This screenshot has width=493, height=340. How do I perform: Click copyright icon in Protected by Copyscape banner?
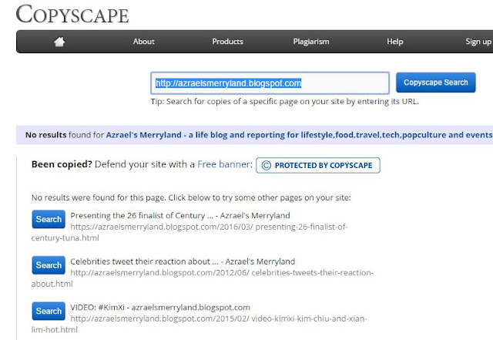click(267, 165)
